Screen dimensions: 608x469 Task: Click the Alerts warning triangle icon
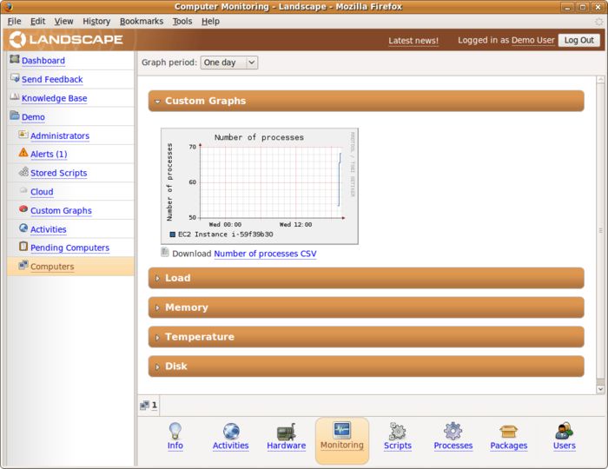point(23,152)
